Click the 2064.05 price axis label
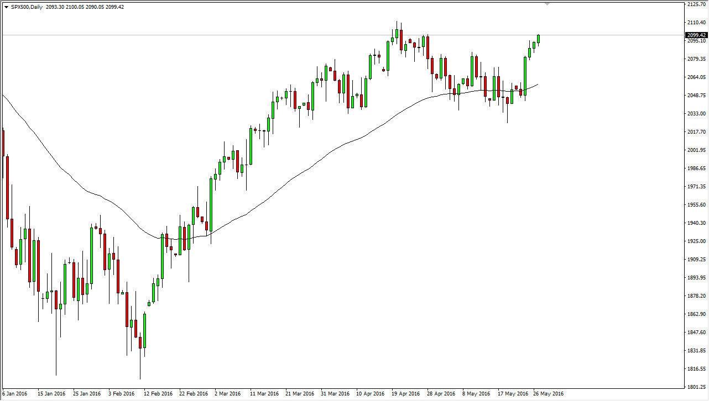This screenshot has width=709, height=401. point(696,77)
